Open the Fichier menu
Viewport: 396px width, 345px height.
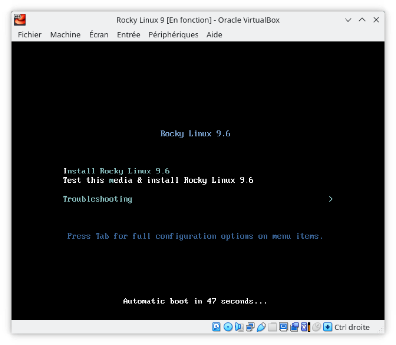coord(29,35)
